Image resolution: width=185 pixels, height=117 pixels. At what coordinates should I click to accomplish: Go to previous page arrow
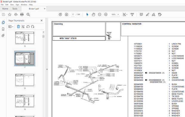coord(60,15)
